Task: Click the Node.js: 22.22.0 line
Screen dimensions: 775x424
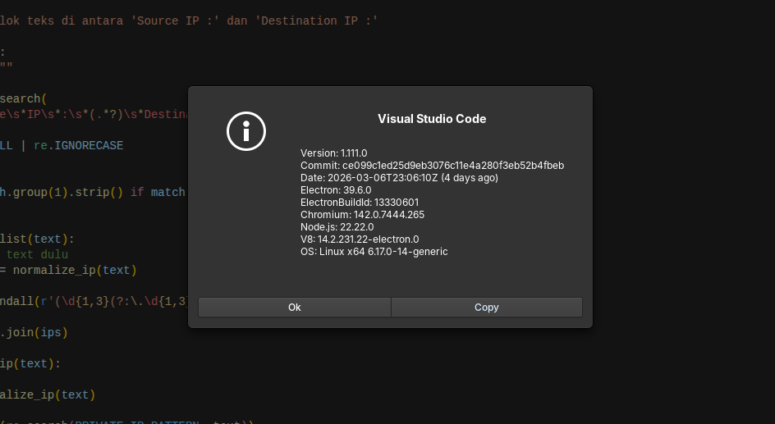Action: click(337, 227)
